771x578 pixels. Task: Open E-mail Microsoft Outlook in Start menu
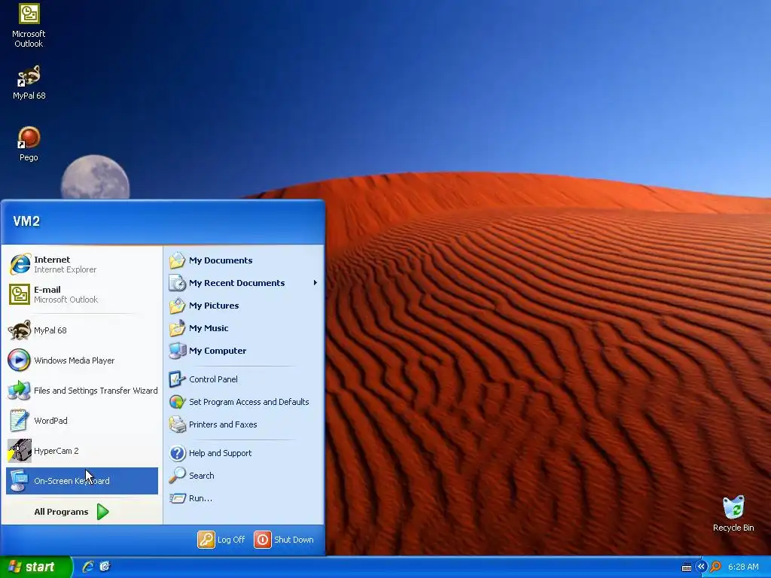tap(82, 294)
